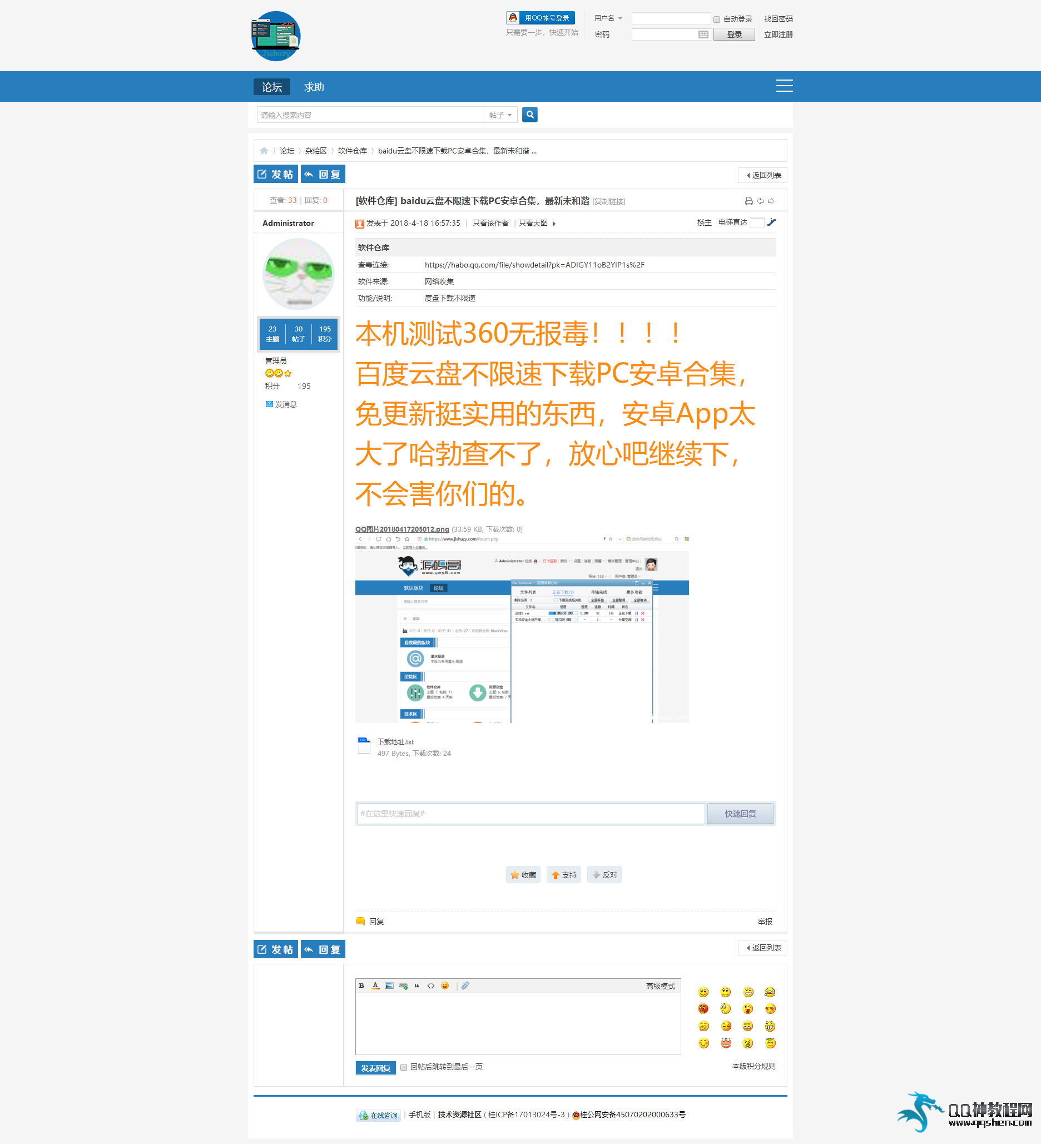Insert link icon in reply editor
Screen dimensions: 1041x1144
click(403, 985)
